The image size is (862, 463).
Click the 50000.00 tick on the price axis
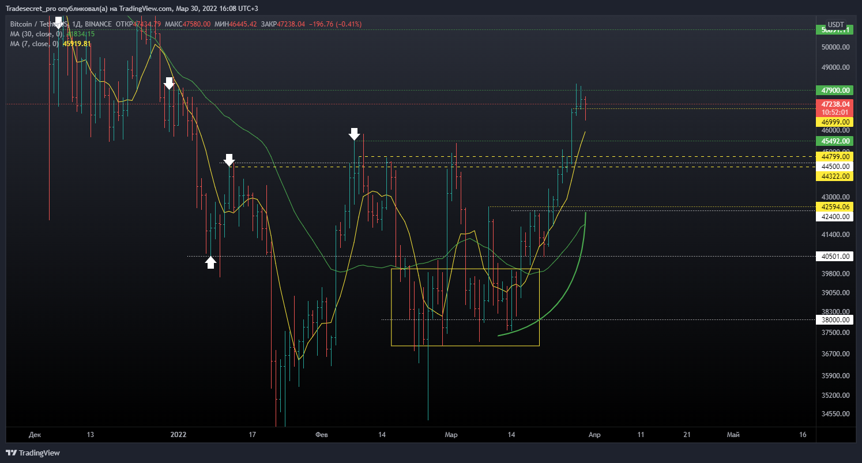(835, 47)
